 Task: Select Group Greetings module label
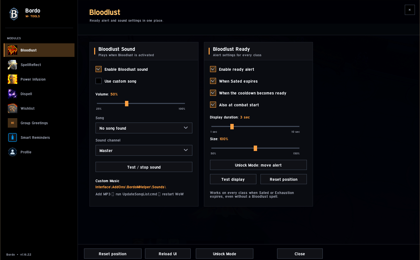[x=34, y=123]
